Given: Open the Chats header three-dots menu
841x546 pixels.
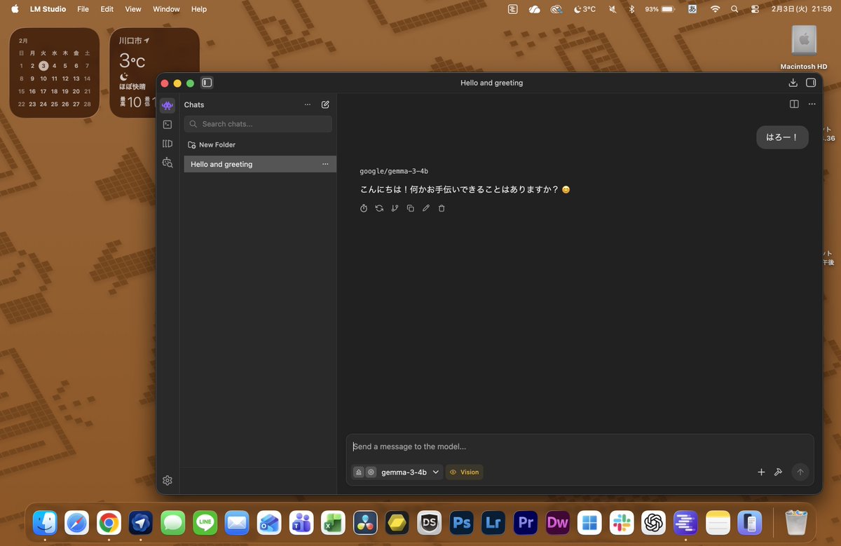Looking at the screenshot, I should [307, 104].
